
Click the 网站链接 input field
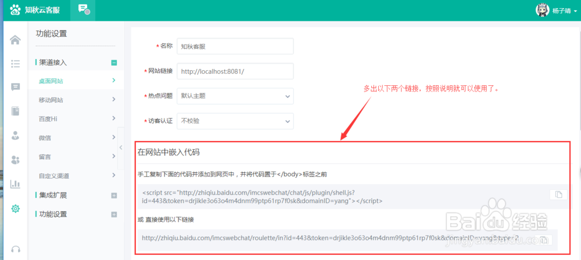(235, 71)
